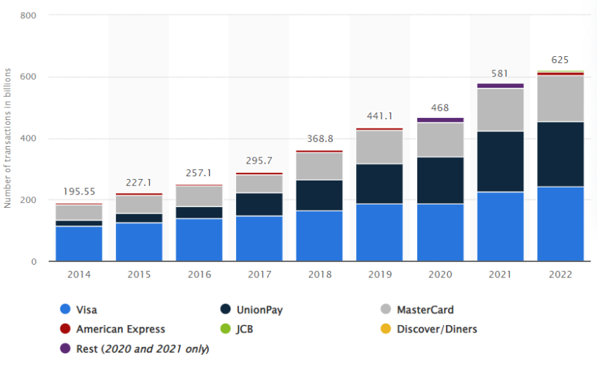Image resolution: width=597 pixels, height=382 pixels.
Task: Click the green JCB legend dot
Action: (225, 329)
